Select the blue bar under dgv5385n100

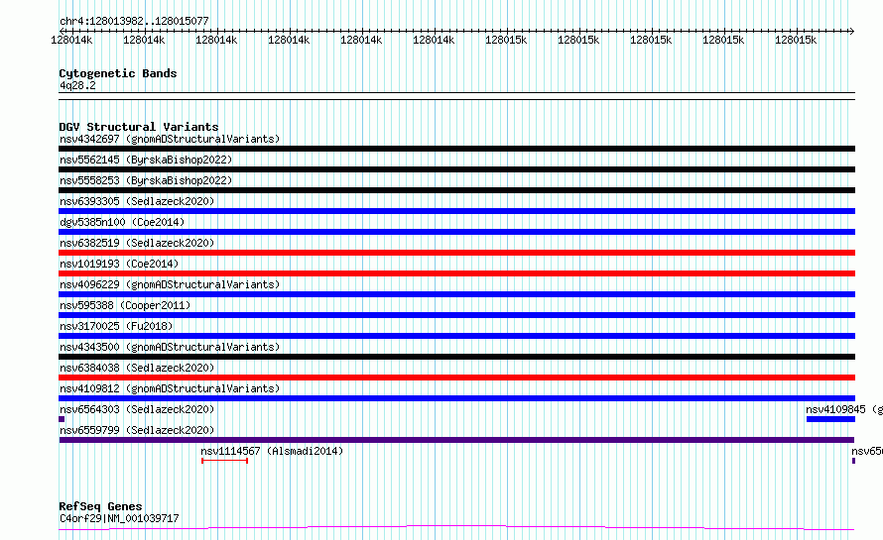click(x=456, y=232)
